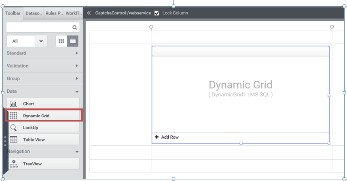Click the three-dot panel handle

[5, 141]
